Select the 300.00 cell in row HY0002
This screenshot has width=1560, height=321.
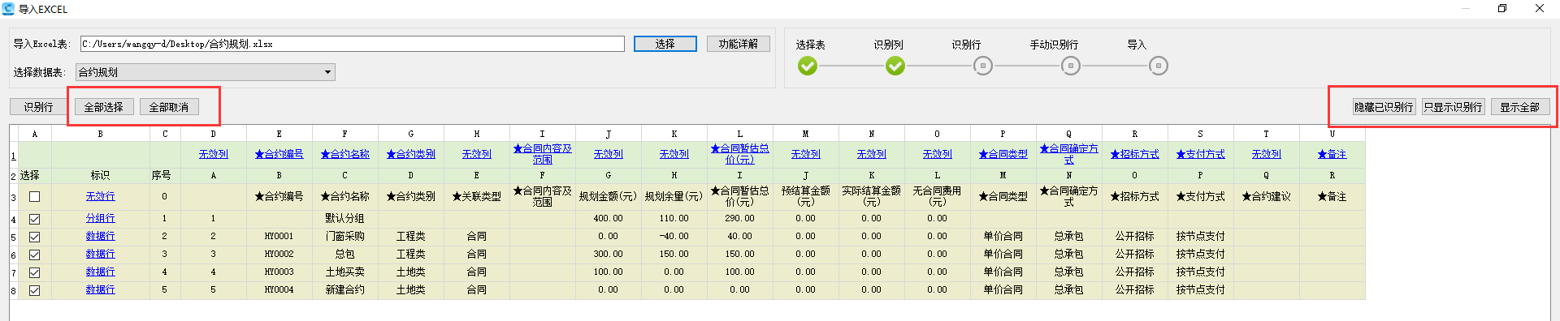pos(608,255)
